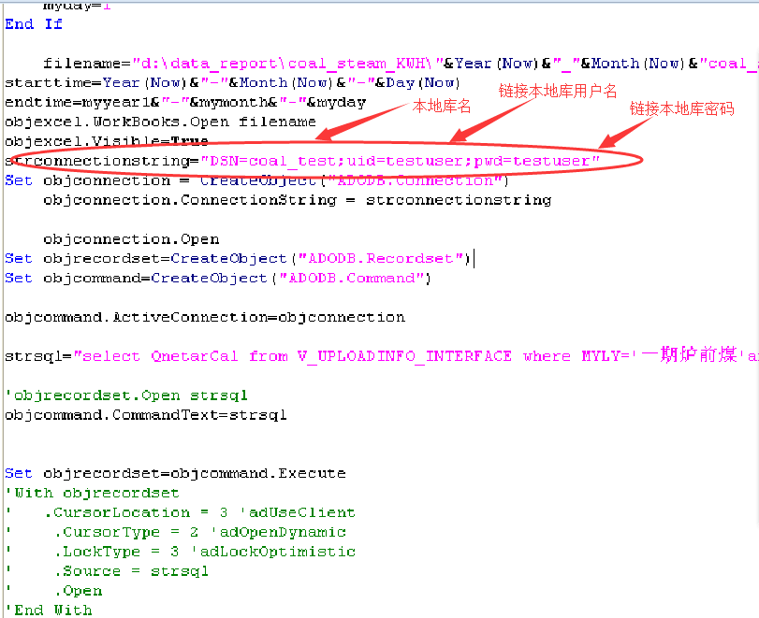Click the objconnection.Open line

[x=131, y=239]
